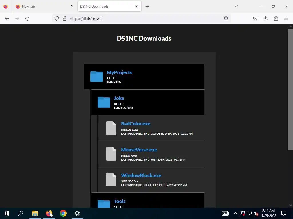Screen dimensions: 293x219
Task: Open the Tools folder link
Action: click(120, 201)
